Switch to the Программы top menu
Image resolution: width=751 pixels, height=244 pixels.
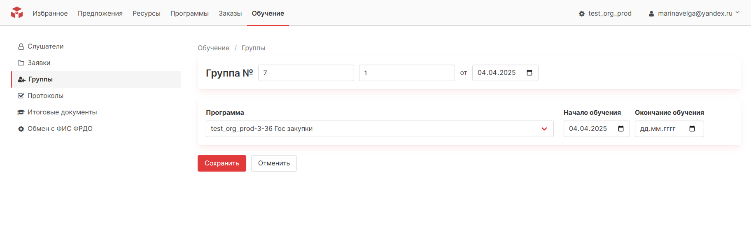189,14
